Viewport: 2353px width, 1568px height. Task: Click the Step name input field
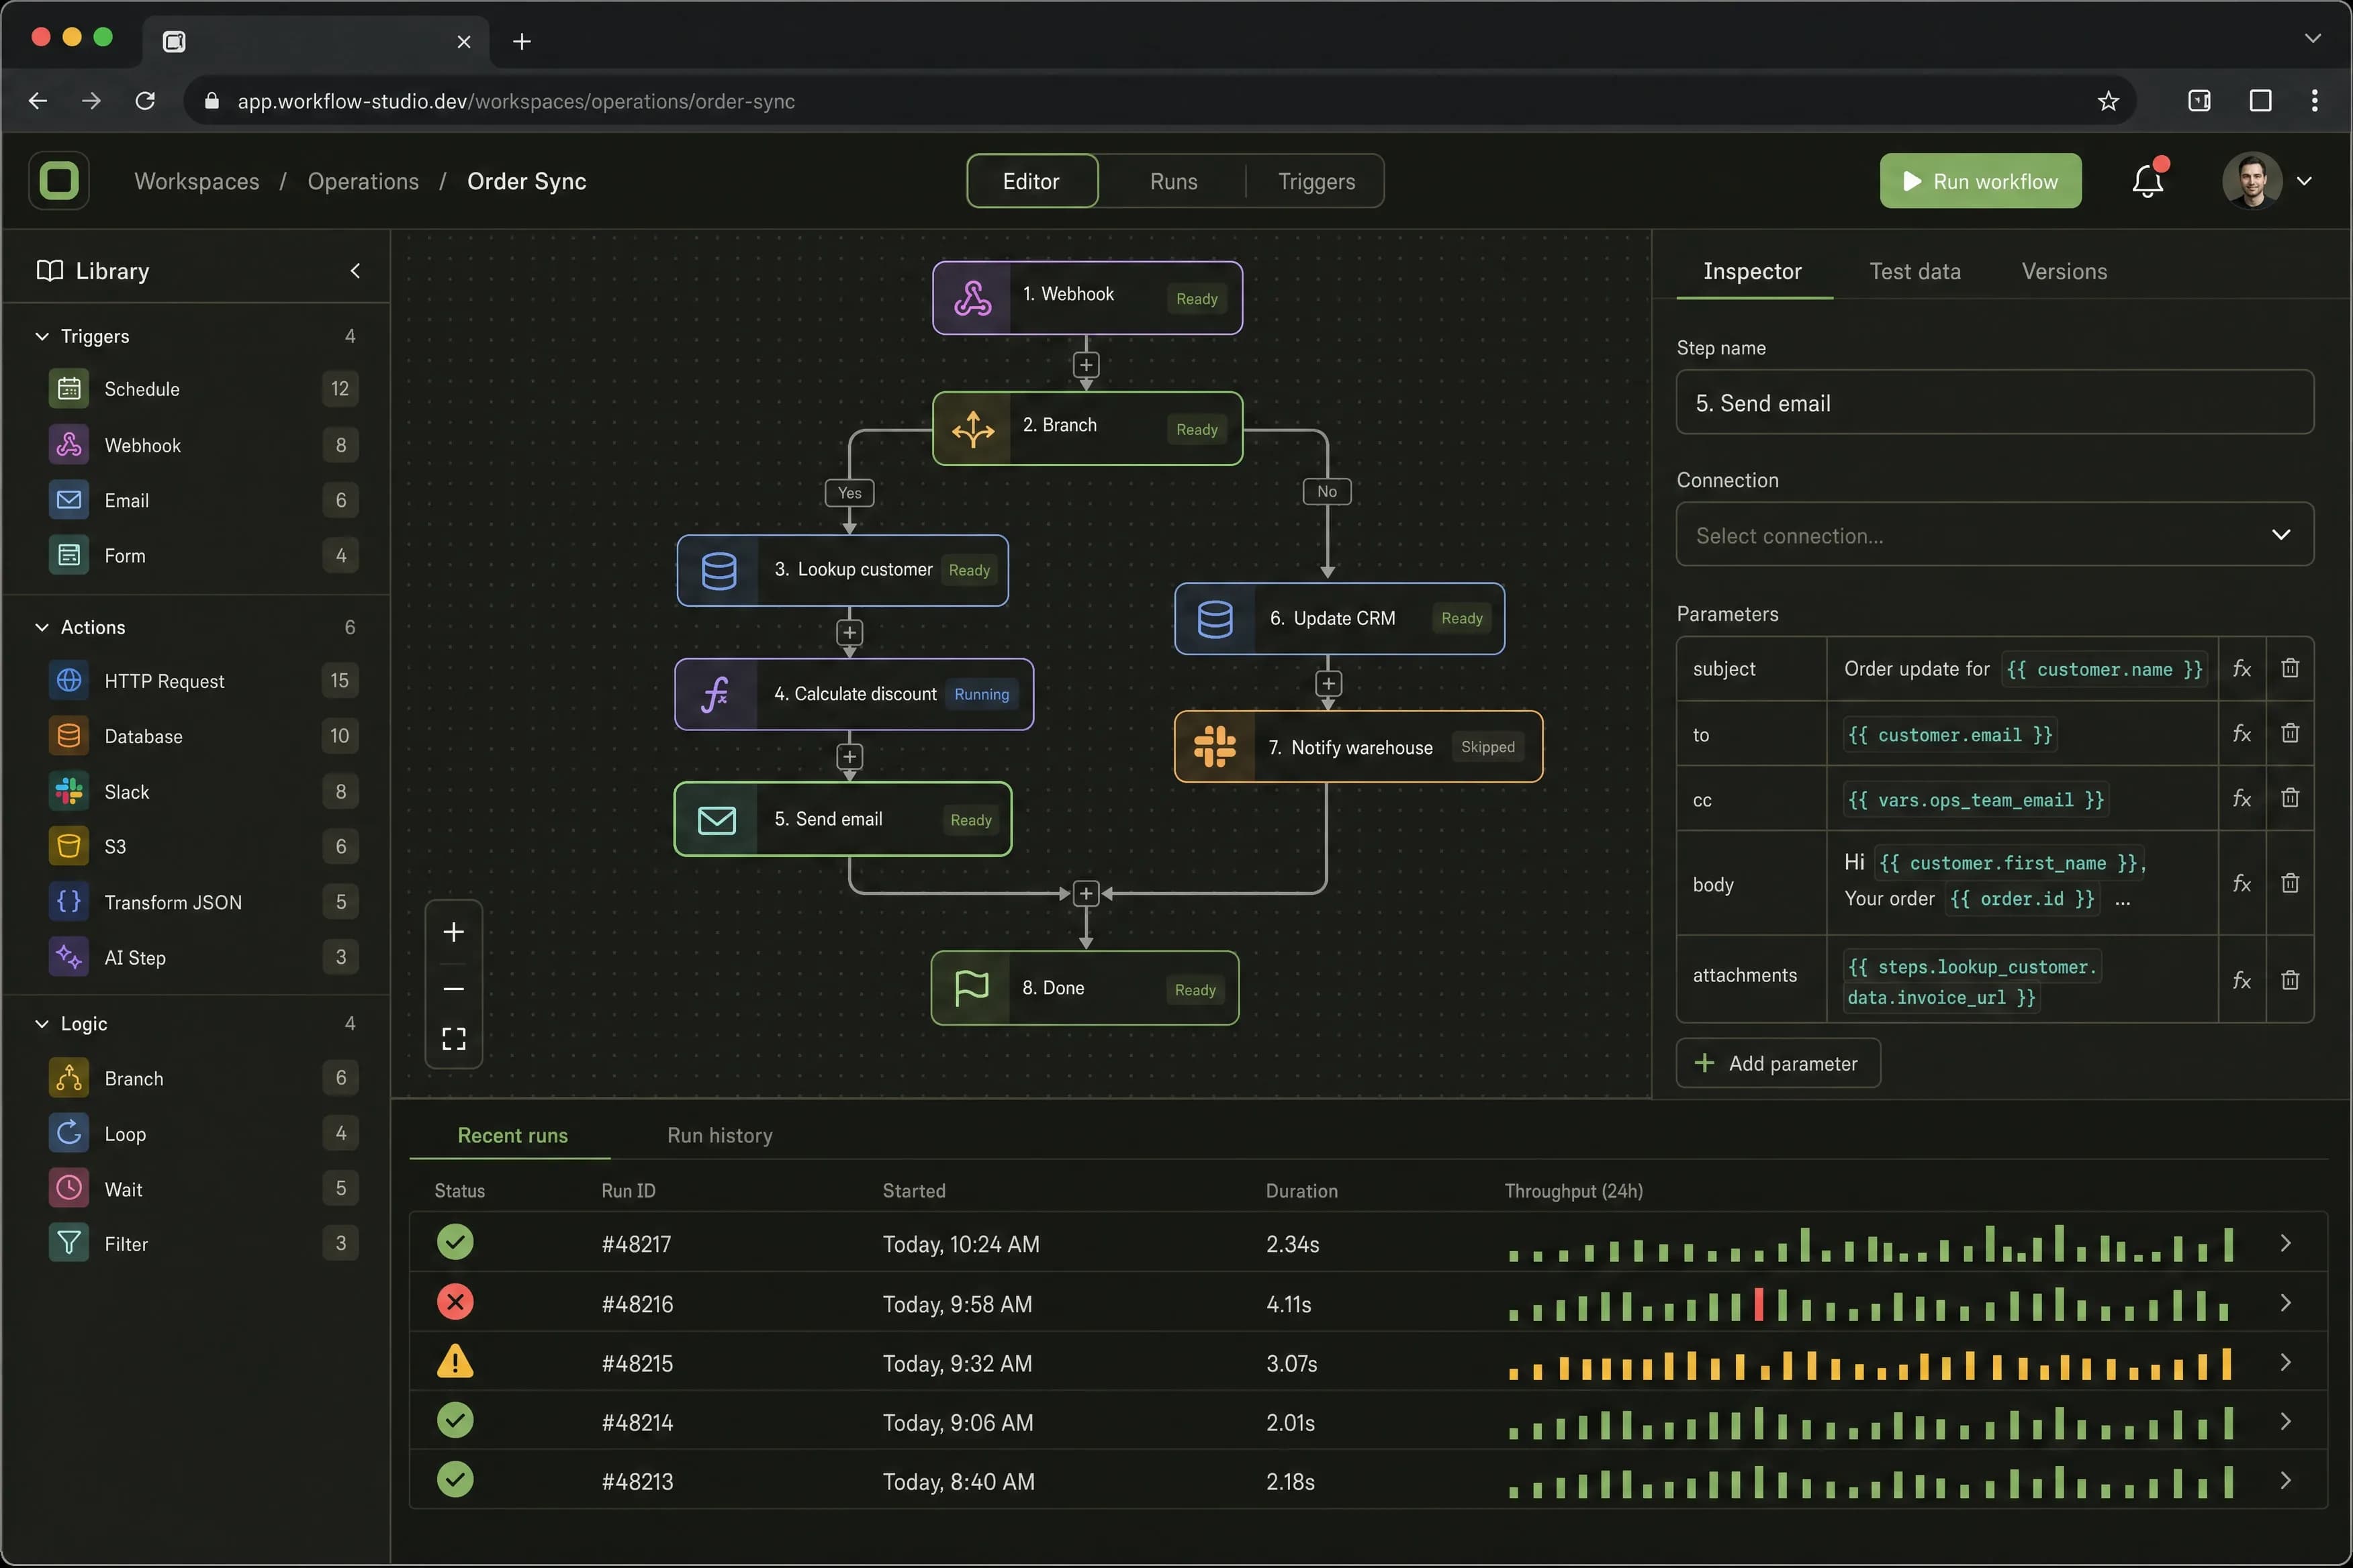point(1994,403)
